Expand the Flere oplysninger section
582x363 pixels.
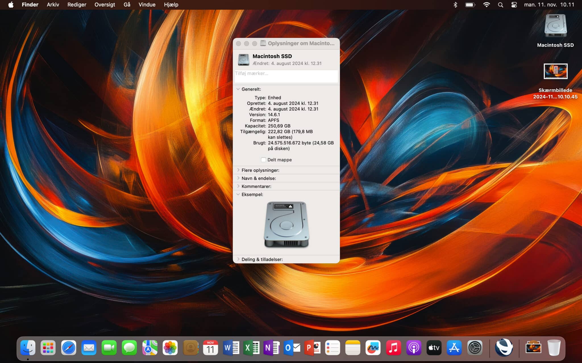point(238,170)
